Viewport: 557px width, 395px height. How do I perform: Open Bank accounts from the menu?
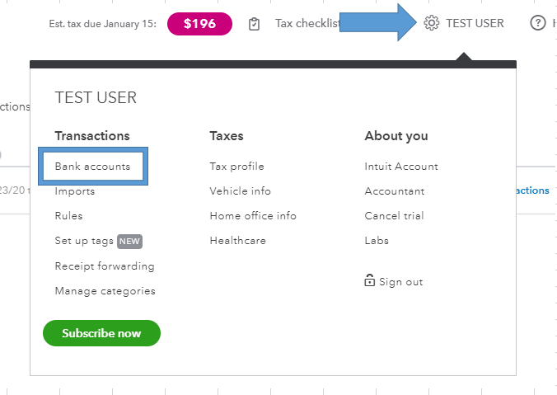92,167
